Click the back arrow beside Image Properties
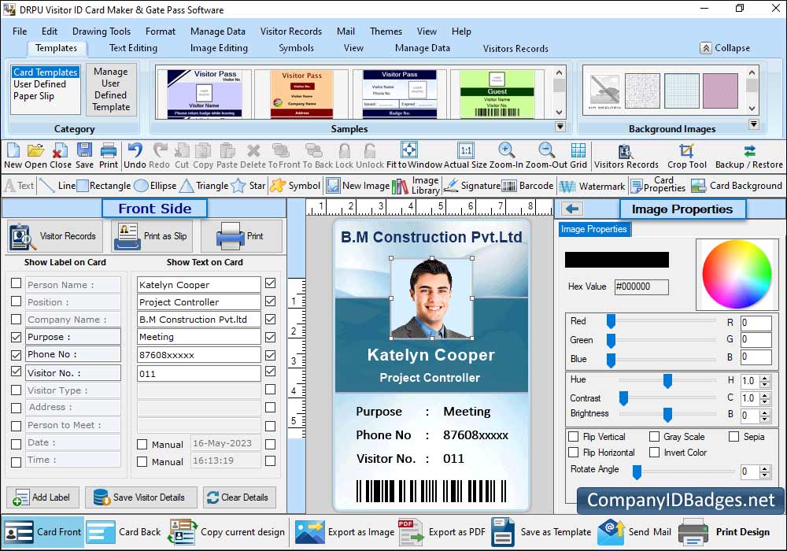Screen dimensions: 787x551 [x=571, y=209]
